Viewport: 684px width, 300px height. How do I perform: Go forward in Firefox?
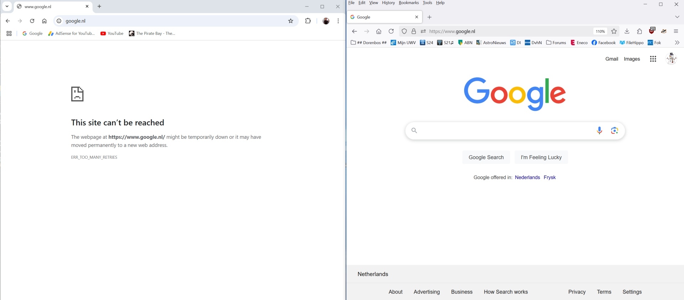pyautogui.click(x=367, y=31)
